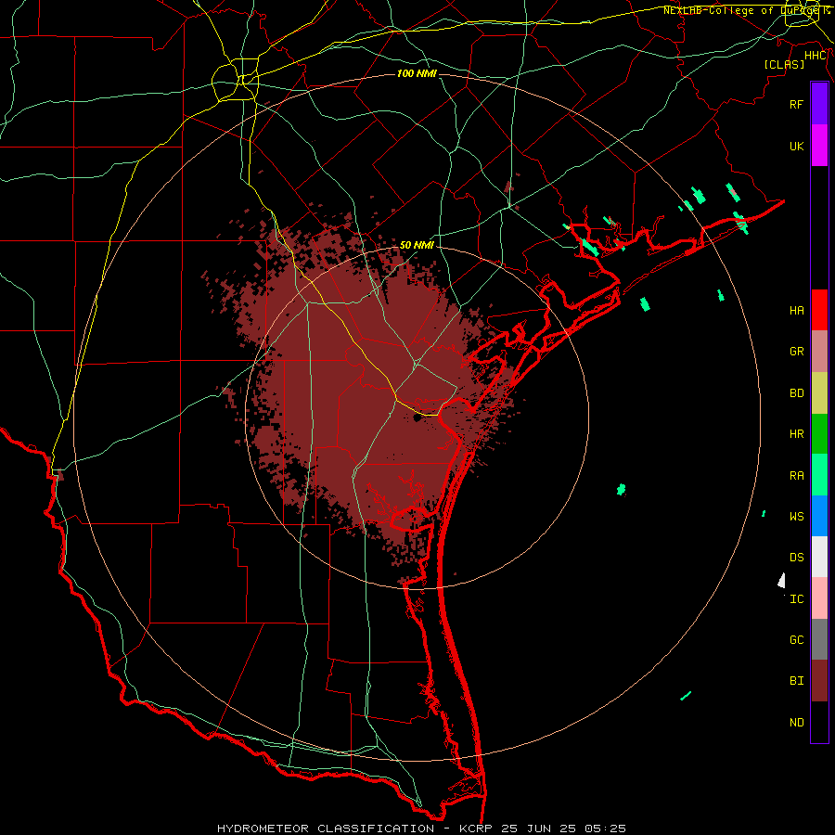This screenshot has height=835, width=835.
Task: Click the GC legend label
Action: point(797,639)
